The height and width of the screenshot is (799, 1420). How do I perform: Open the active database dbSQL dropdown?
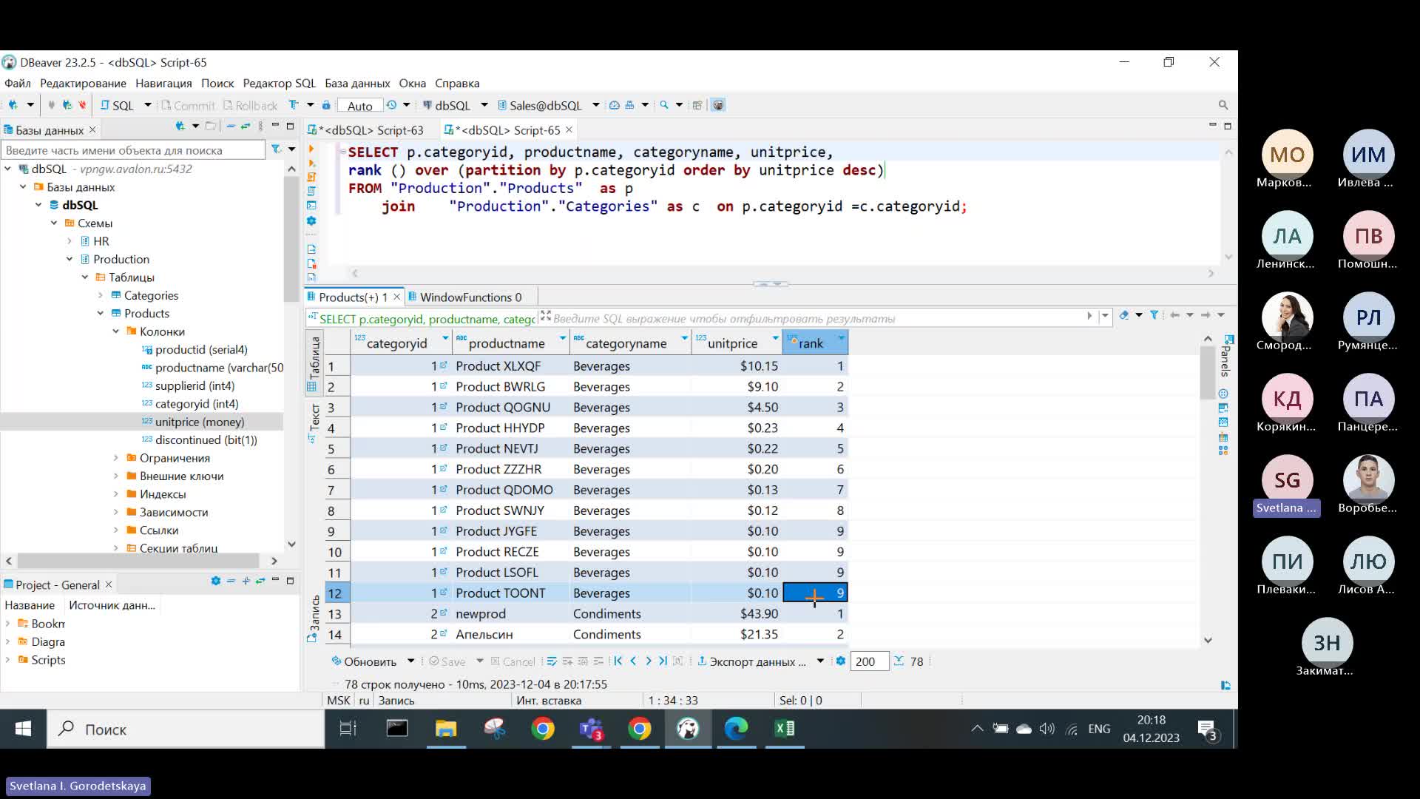[484, 105]
